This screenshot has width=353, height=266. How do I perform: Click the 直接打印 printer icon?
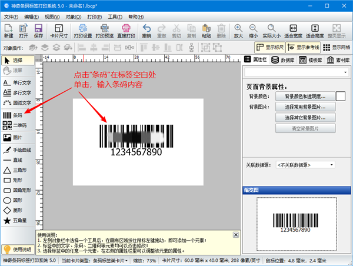126,31
